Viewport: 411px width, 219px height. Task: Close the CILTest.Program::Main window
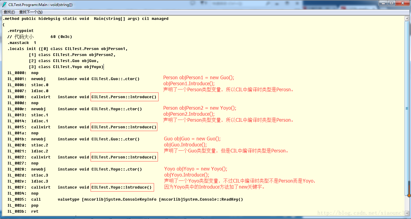click(x=402, y=3)
